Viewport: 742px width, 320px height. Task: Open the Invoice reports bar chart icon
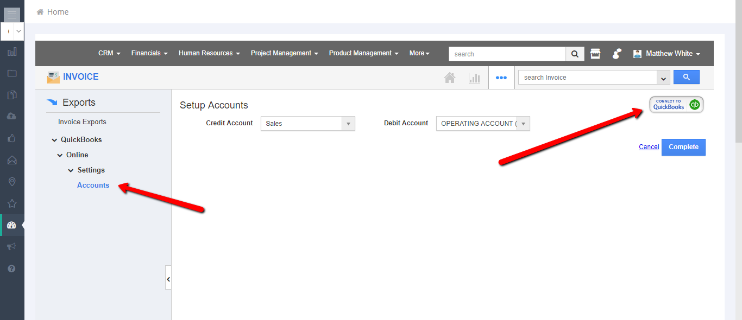click(x=474, y=78)
